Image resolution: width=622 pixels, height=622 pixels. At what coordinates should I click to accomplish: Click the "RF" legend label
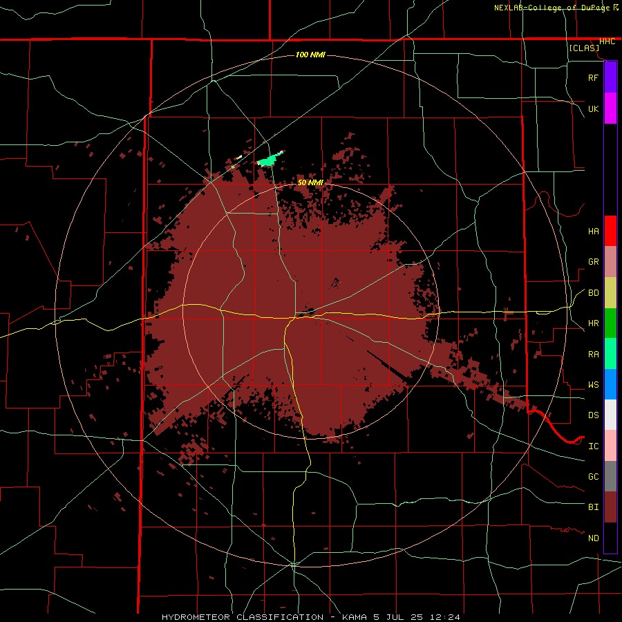[593, 77]
